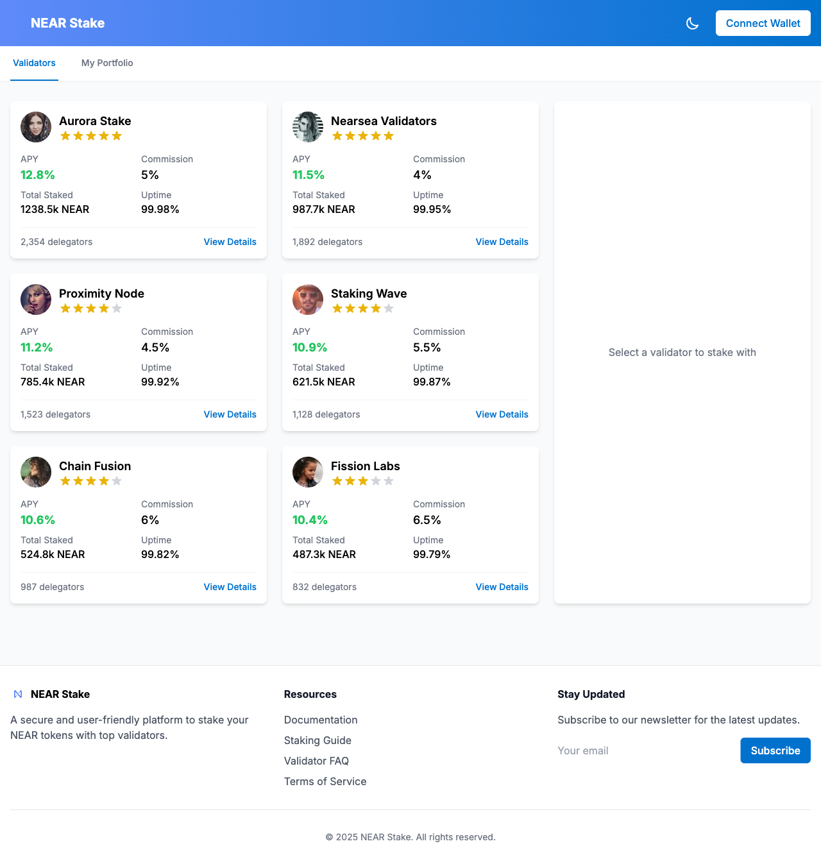Open View Details for Fission Labs
Viewport: 821px width, 864px height.
[502, 587]
